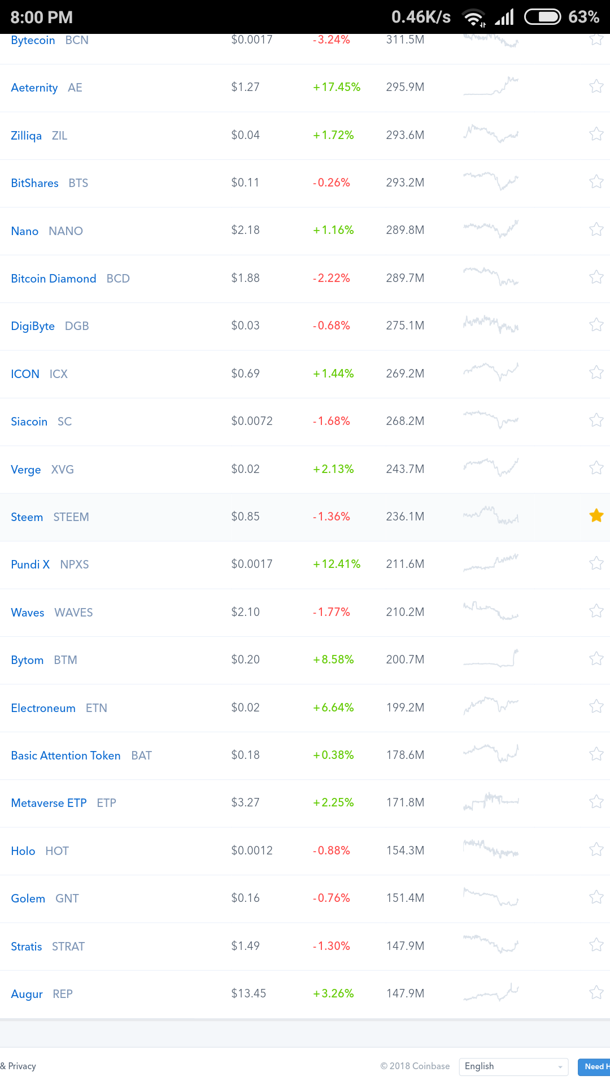This screenshot has width=610, height=1085.
Task: Mark Bytom with the star icon
Action: pos(596,659)
